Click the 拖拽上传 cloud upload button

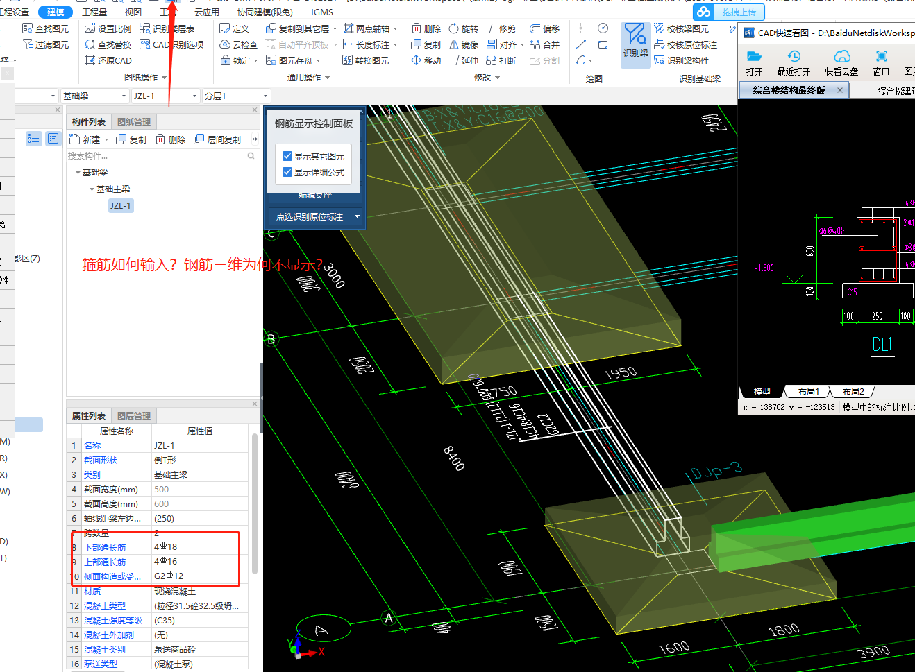pyautogui.click(x=728, y=12)
